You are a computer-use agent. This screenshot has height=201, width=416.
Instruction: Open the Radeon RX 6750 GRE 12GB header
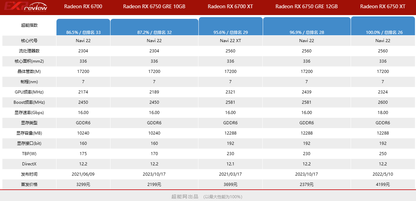pyautogui.click(x=307, y=7)
